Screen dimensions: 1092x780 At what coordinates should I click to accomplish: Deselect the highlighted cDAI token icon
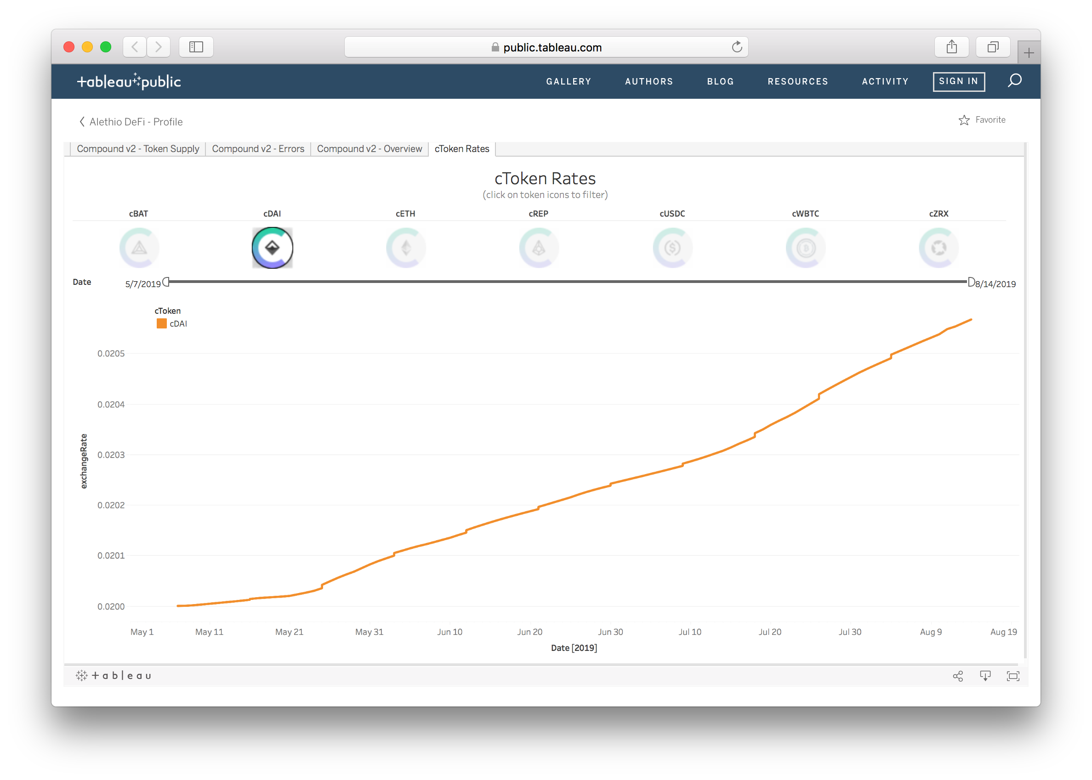click(x=273, y=248)
